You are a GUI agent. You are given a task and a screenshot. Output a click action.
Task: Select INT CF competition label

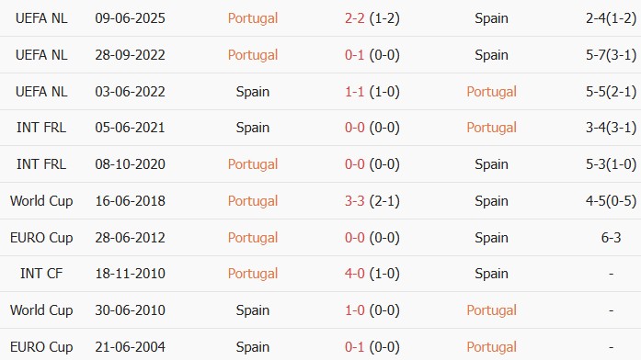point(41,274)
